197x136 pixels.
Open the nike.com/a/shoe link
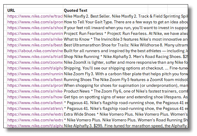[x=35, y=28]
